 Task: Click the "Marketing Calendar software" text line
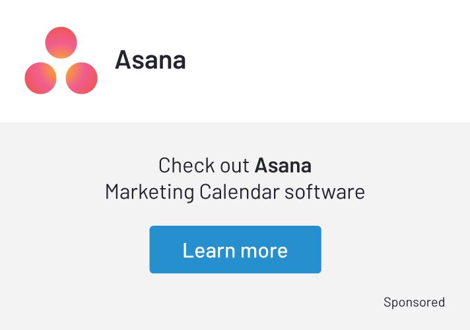tap(234, 192)
